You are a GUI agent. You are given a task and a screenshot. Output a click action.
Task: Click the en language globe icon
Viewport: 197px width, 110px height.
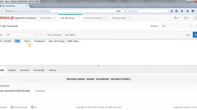click(x=32, y=107)
